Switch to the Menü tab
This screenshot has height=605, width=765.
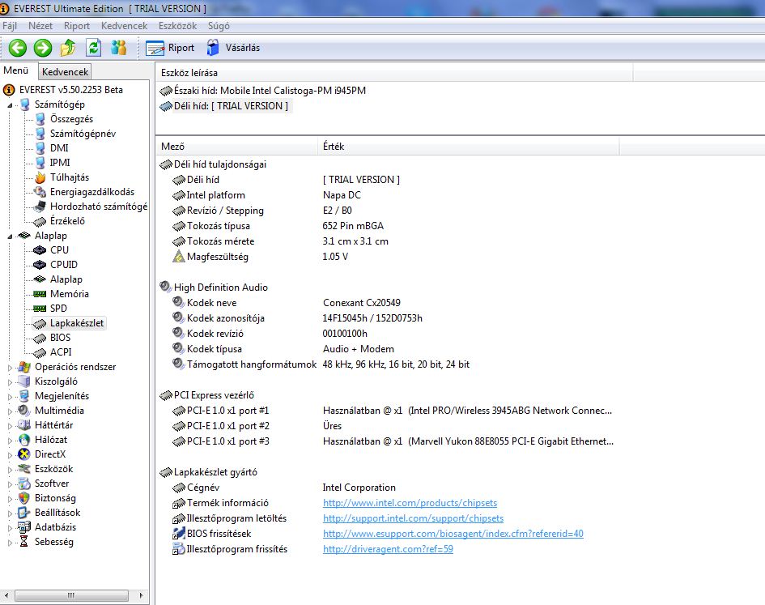(16, 70)
